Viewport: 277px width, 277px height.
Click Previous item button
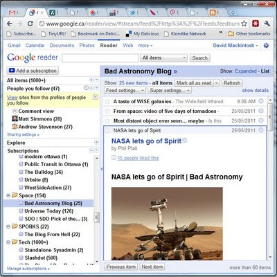tap(121, 267)
